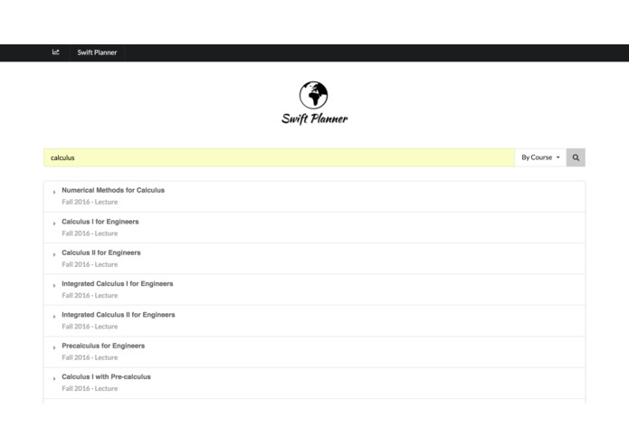This screenshot has width=629, height=447.
Task: Click the Swift Planner script wordmark
Action: pyautogui.click(x=315, y=119)
